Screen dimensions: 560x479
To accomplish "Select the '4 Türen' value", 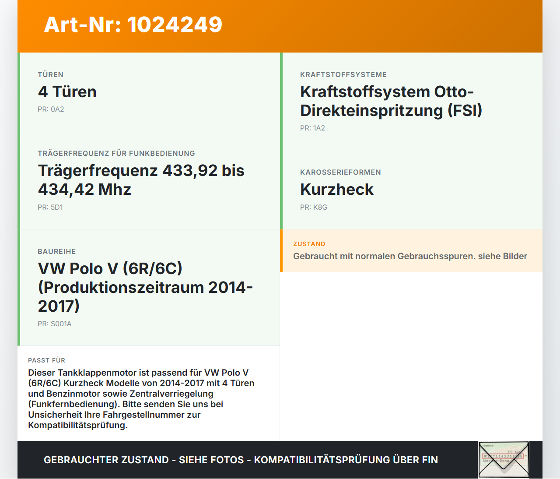I will (x=67, y=92).
